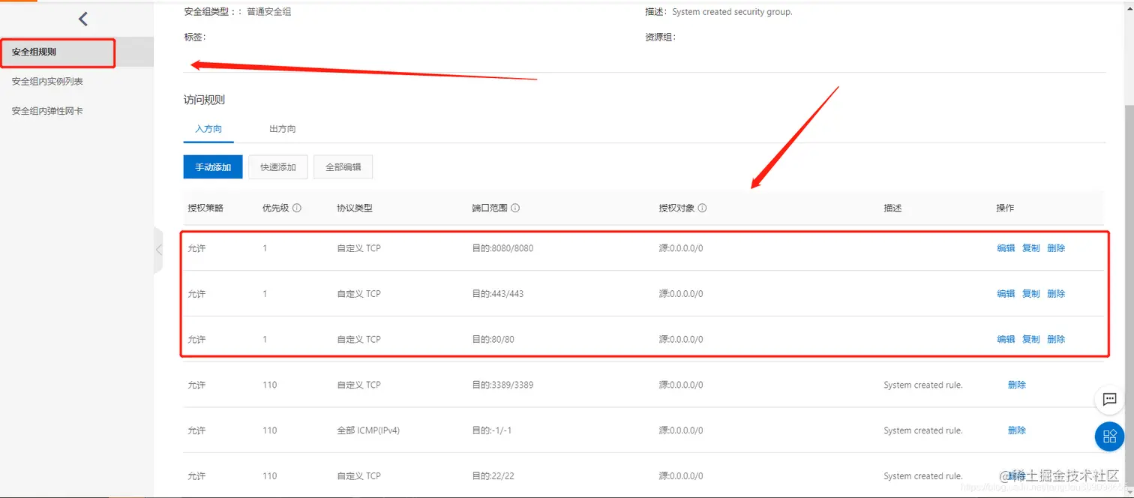Click the 操作 column header

(1005, 208)
